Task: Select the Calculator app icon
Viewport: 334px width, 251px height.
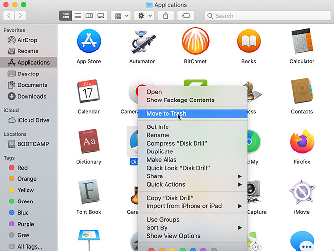Action: pyautogui.click(x=302, y=41)
